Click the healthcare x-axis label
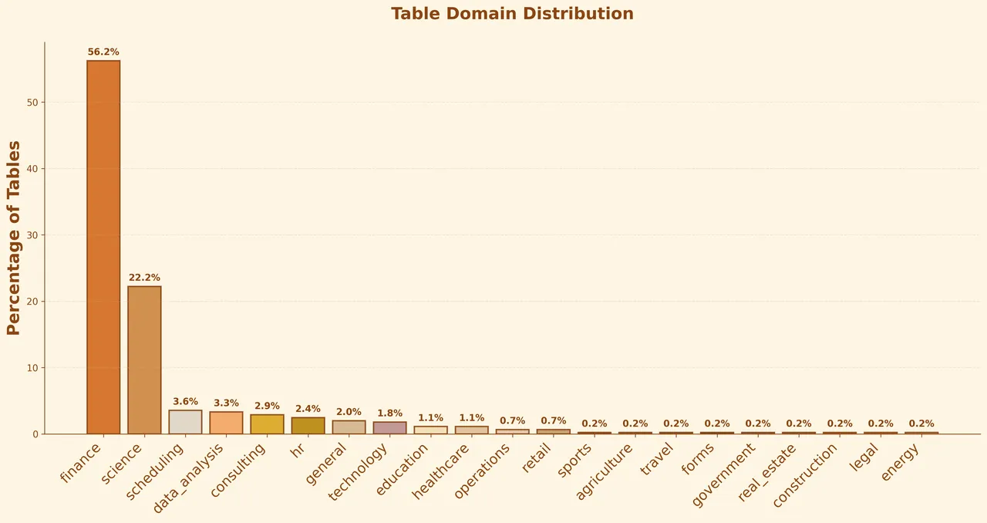987x523 pixels. 440,471
